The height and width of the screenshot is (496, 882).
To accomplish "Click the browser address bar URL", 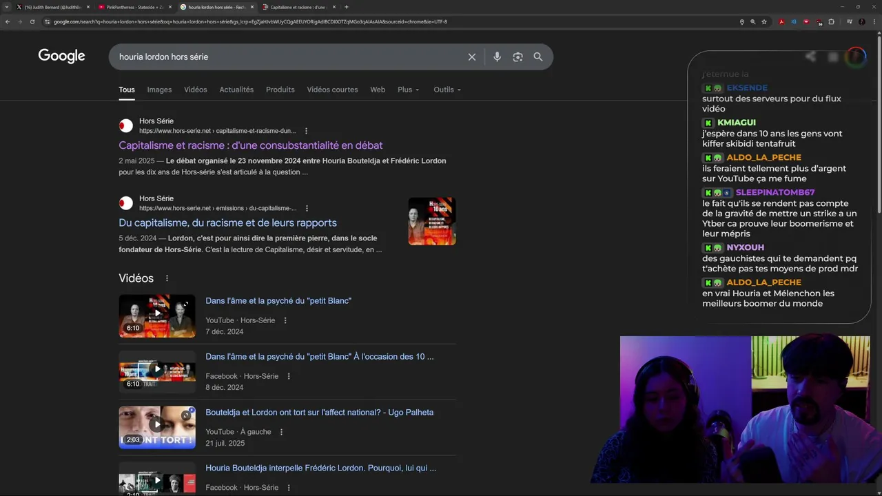I will coord(250,21).
